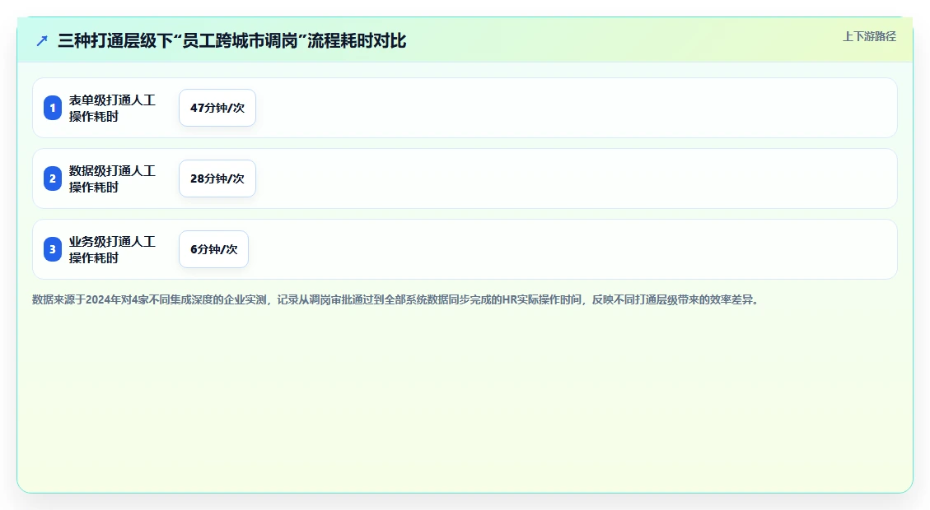930x510 pixels.
Task: Click the number 3 badge for 业务级打通
Action: pos(53,249)
